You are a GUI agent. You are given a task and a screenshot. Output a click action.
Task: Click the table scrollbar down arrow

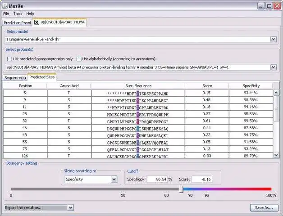(276, 155)
